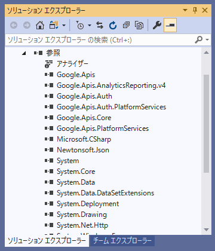The height and width of the screenshot is (251, 215).
Task: Toggle Show All Files icon
Action: click(139, 25)
